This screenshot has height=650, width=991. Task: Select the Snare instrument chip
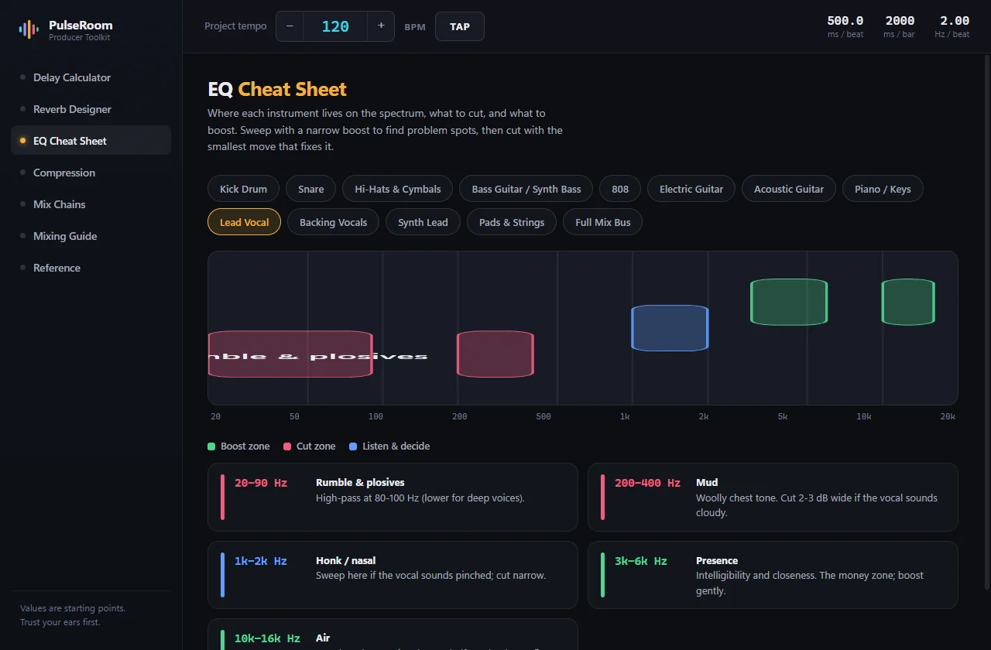point(311,189)
